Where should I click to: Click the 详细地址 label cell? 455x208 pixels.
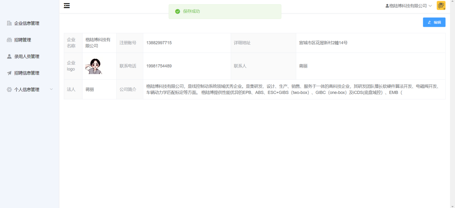(263, 43)
